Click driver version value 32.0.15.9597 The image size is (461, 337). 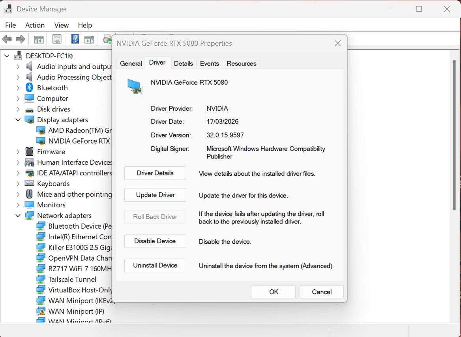[x=225, y=135]
